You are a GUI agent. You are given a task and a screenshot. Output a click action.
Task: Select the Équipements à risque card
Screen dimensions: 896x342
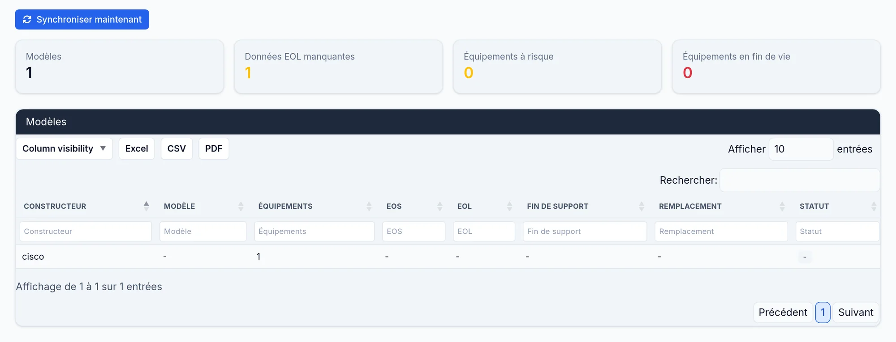pyautogui.click(x=557, y=67)
